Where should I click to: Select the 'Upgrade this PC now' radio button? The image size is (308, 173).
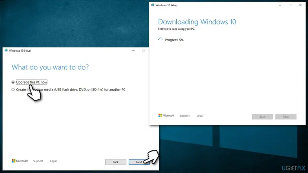(x=13, y=82)
